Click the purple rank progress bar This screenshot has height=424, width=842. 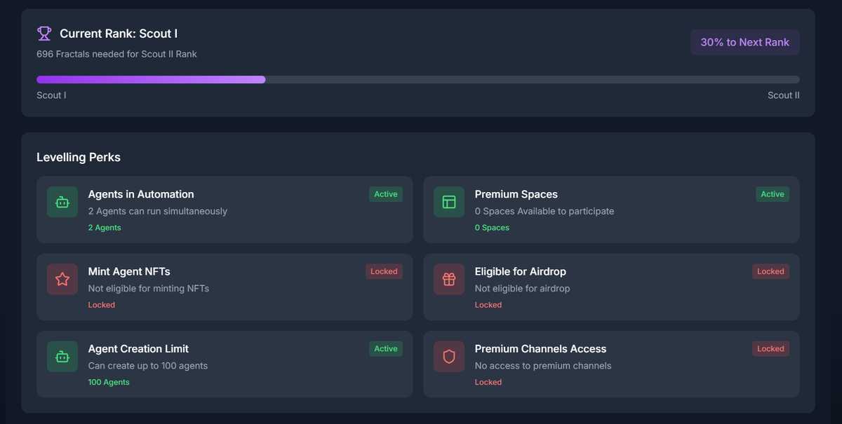(151, 80)
